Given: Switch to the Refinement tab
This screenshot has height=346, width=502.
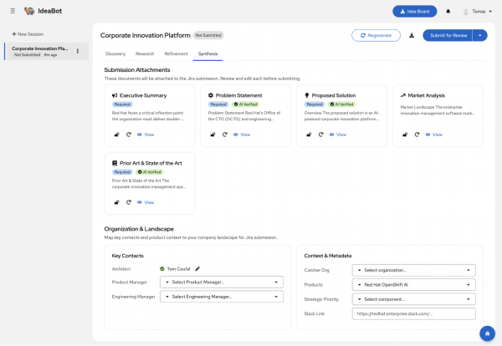Looking at the screenshot, I should click(176, 53).
